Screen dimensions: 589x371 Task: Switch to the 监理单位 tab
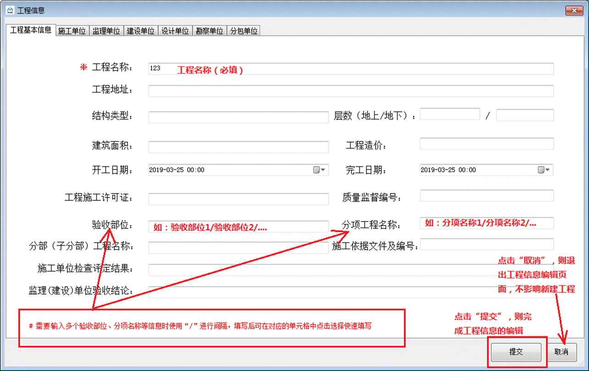106,31
